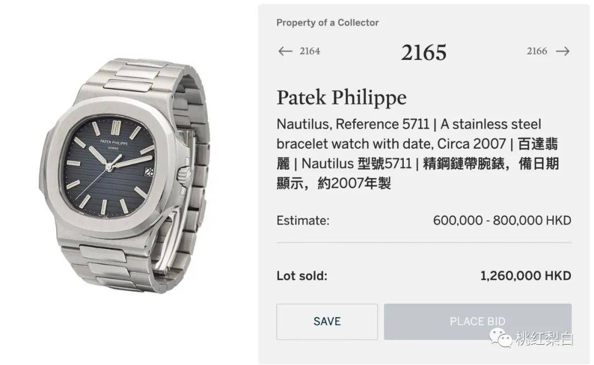Click the Chinese watermark text 桃红梨白
This screenshot has width=594, height=365.
544,338
